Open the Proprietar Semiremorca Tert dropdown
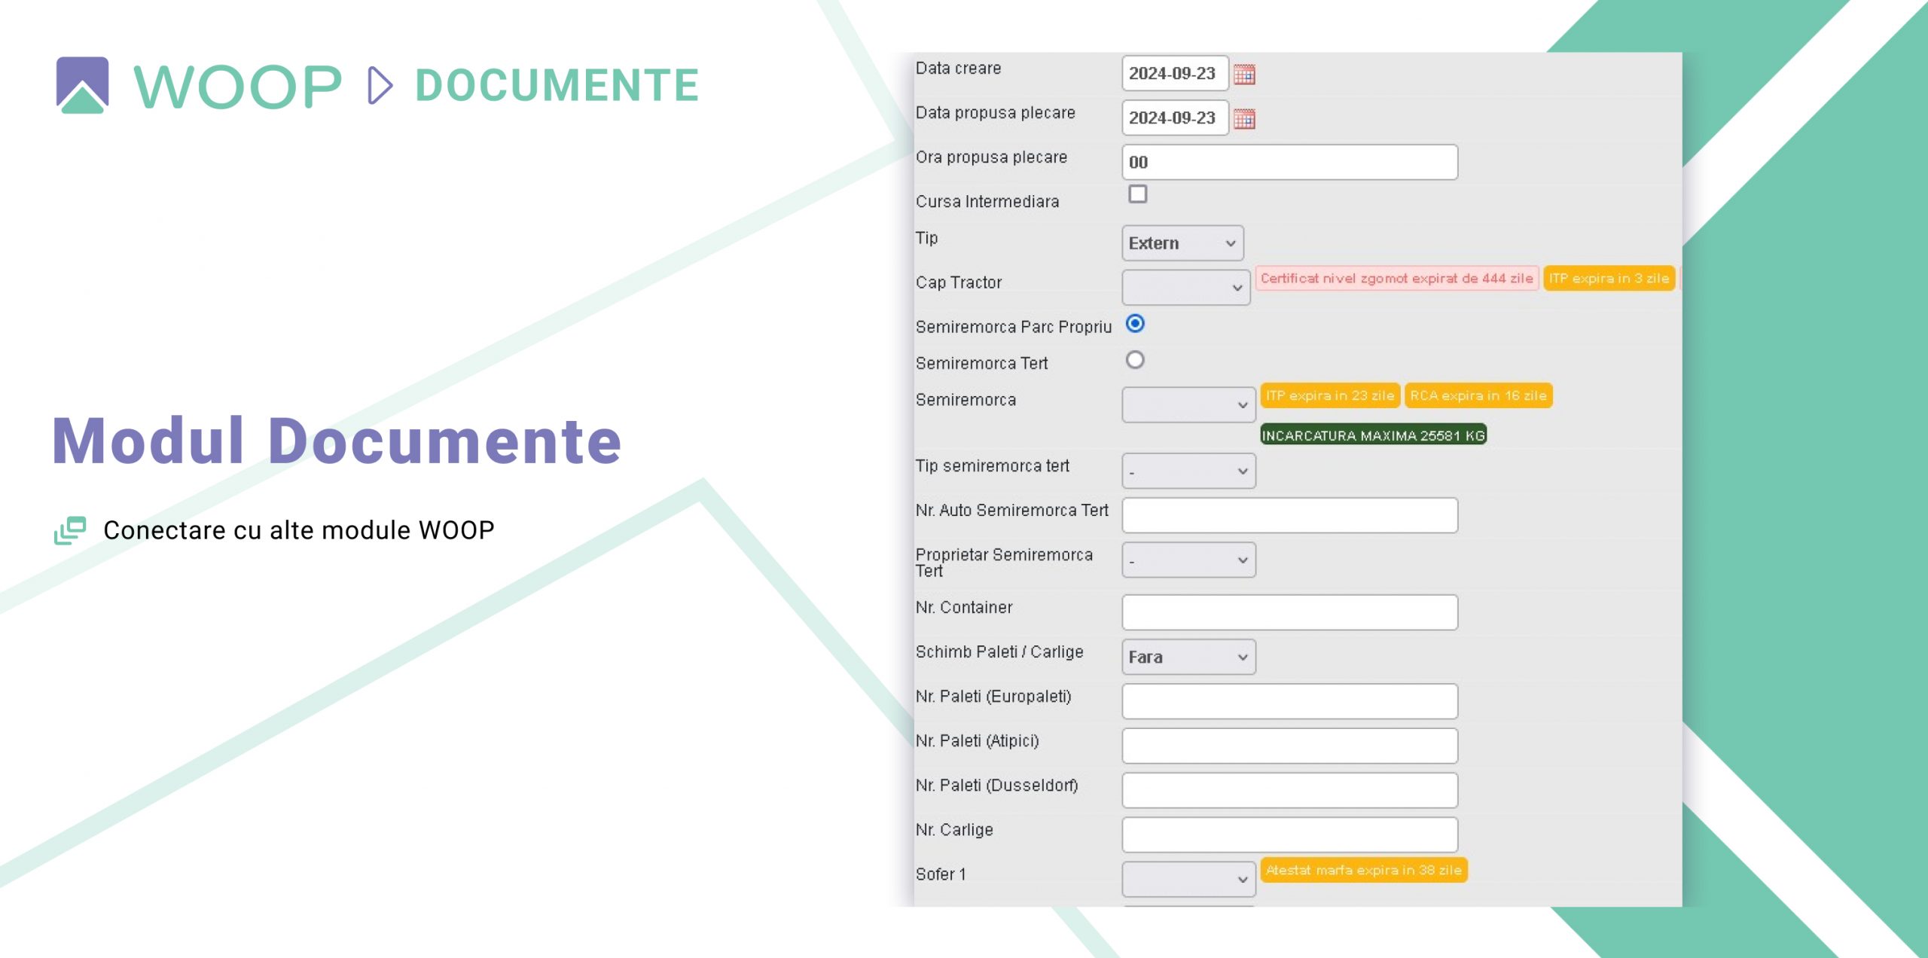The height and width of the screenshot is (958, 1928). pyautogui.click(x=1188, y=560)
